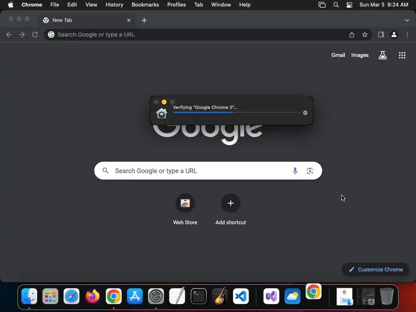416x312 pixels.
Task: Open TextEdit from the Dock
Action: [x=177, y=296]
